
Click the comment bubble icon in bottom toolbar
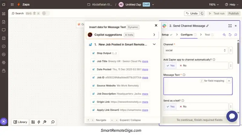53,122
